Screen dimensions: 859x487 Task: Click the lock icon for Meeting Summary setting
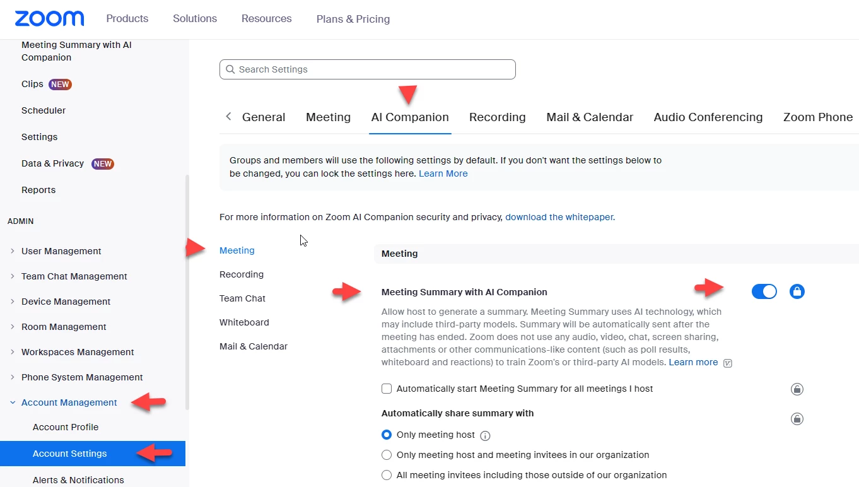click(797, 291)
